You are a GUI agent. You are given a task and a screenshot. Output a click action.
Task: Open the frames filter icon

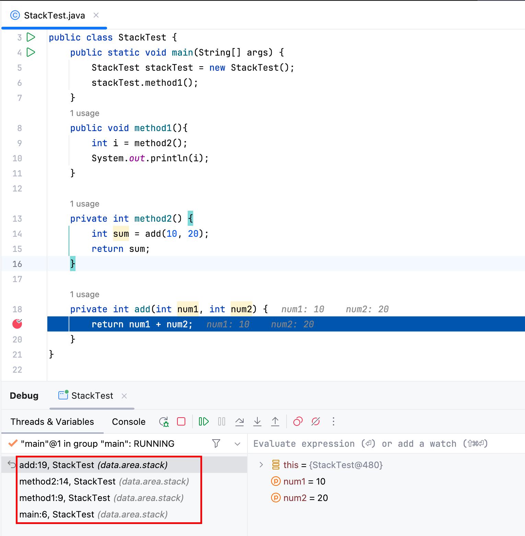pyautogui.click(x=216, y=444)
